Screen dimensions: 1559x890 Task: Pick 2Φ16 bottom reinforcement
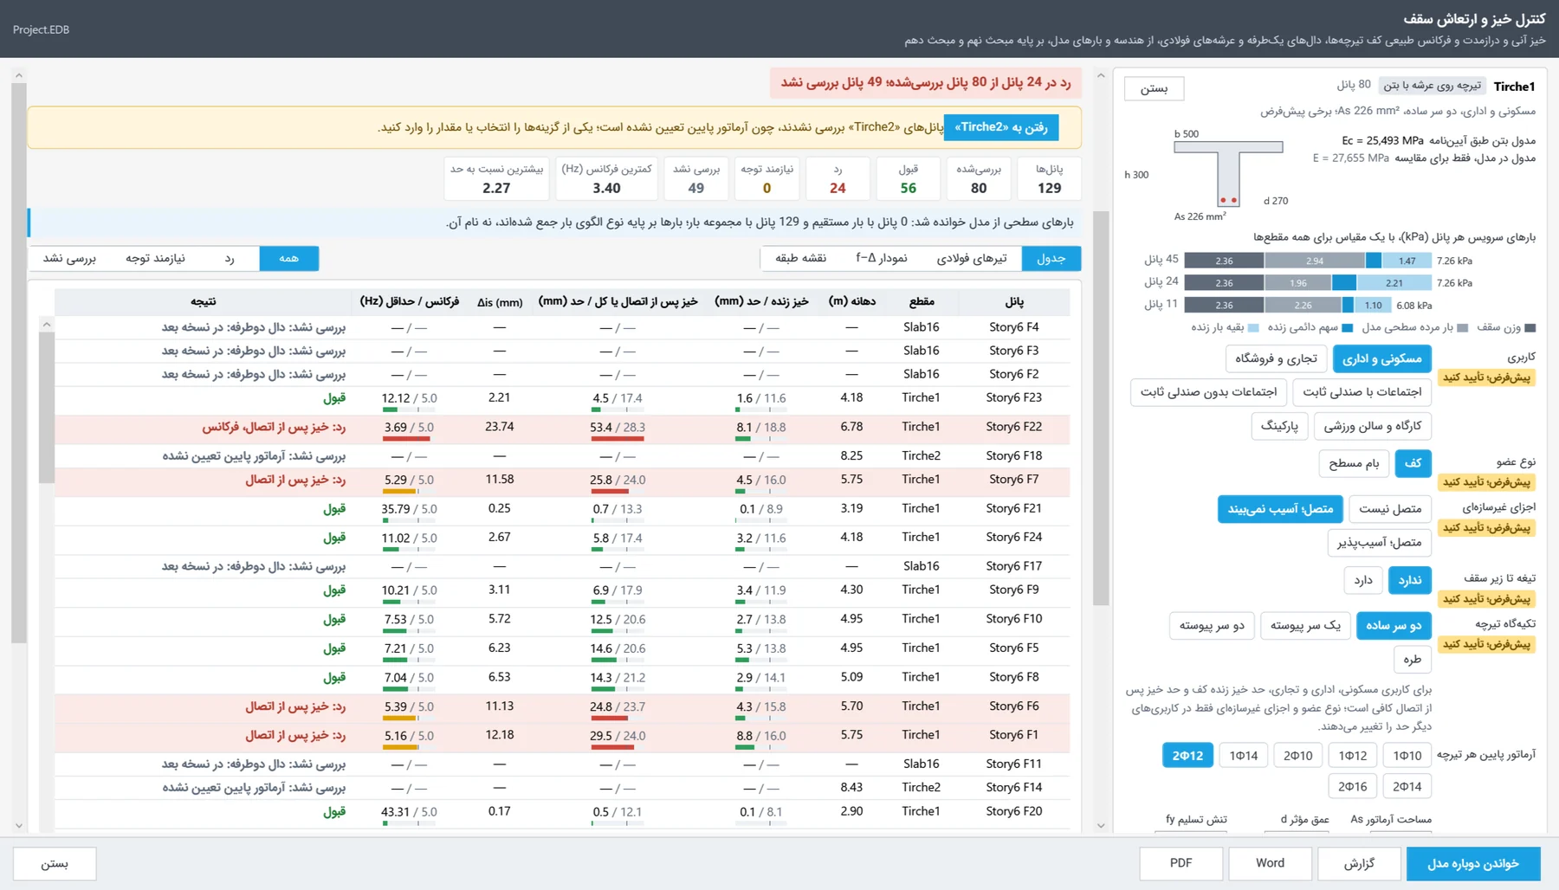point(1352,786)
